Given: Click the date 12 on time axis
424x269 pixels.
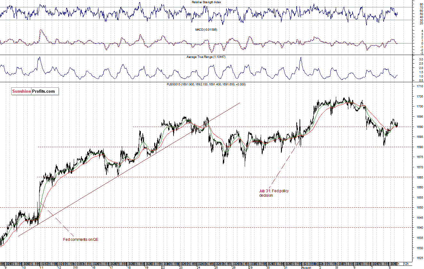Looking at the screenshot, I should pos(59,267).
